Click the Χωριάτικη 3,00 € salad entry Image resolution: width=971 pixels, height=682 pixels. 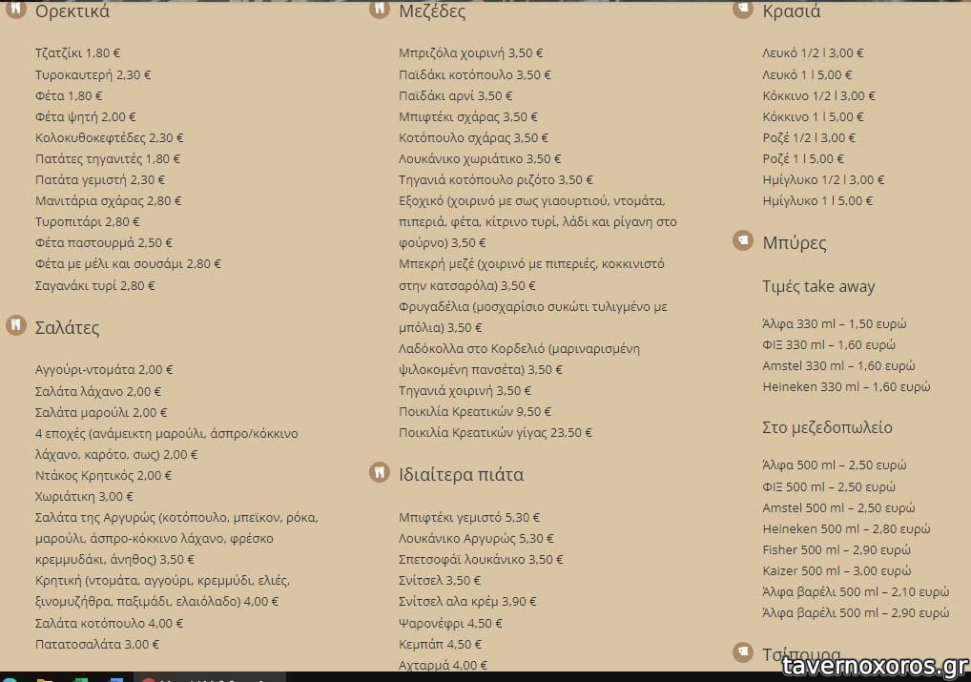click(84, 497)
